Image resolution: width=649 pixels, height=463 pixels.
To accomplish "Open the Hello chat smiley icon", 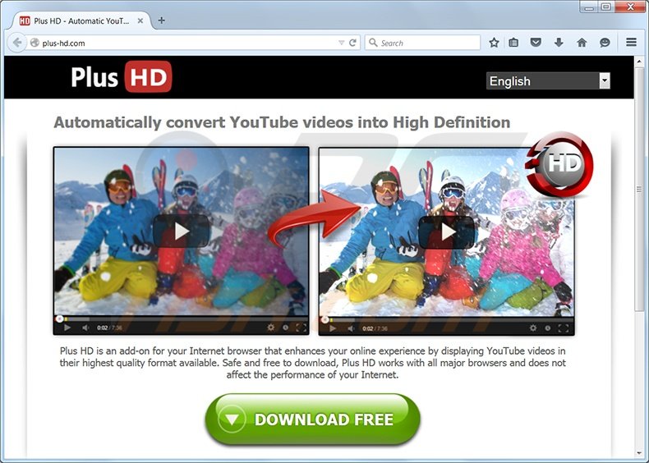I will [x=605, y=43].
